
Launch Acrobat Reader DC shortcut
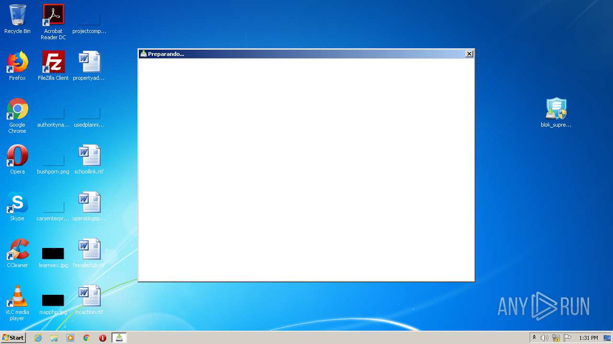coord(53,22)
